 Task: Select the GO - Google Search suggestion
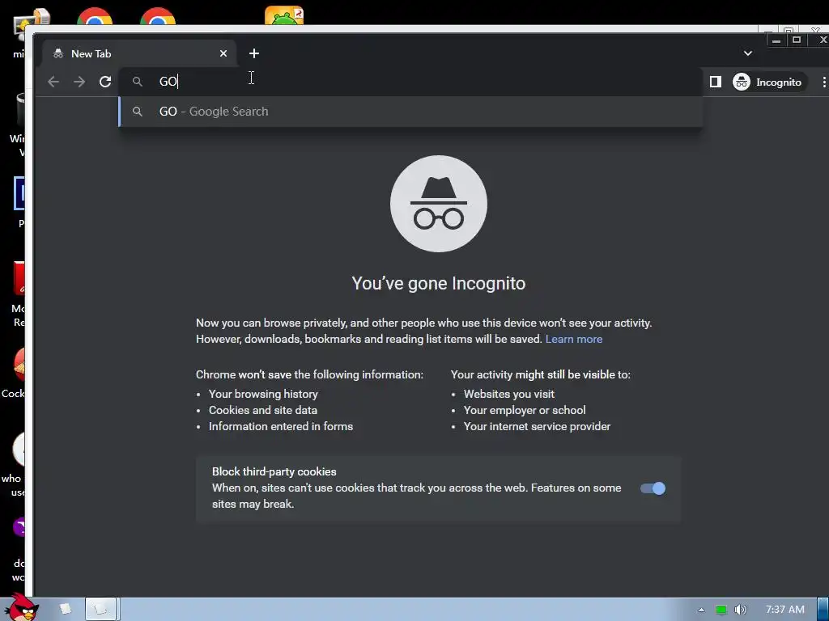coord(410,112)
